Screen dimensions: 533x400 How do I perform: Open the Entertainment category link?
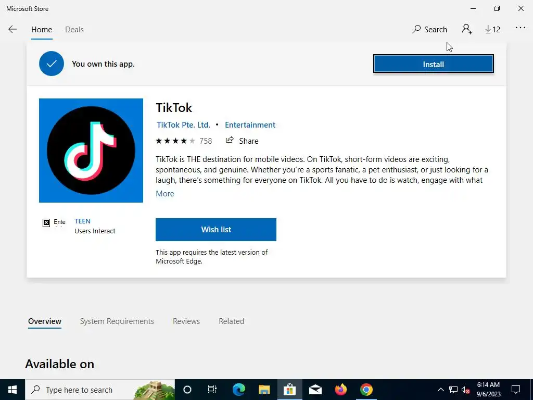pyautogui.click(x=250, y=125)
